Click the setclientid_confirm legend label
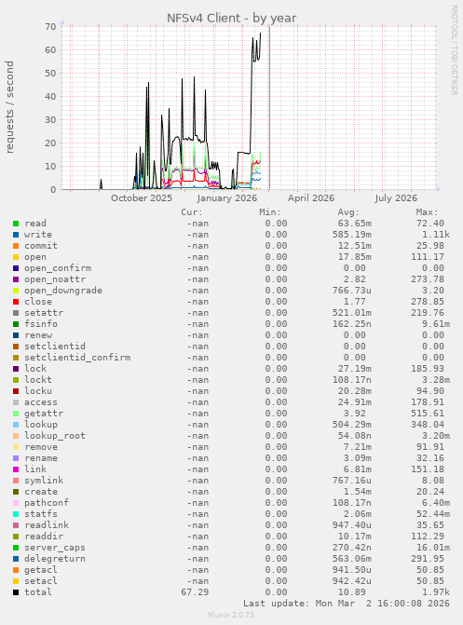The height and width of the screenshot is (625, 463). (x=77, y=358)
